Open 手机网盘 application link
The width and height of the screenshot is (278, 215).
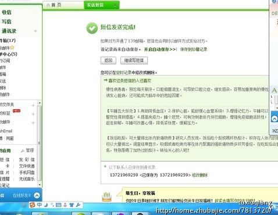tap(27, 173)
